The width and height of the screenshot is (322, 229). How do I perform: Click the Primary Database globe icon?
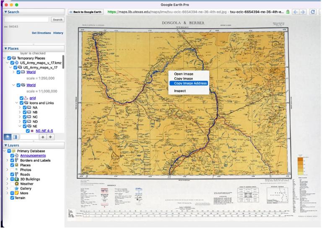[x=13, y=151]
